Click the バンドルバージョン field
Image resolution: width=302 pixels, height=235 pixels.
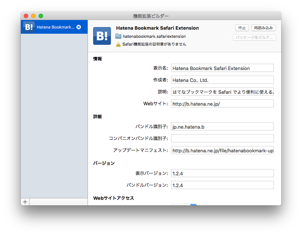(x=222, y=185)
